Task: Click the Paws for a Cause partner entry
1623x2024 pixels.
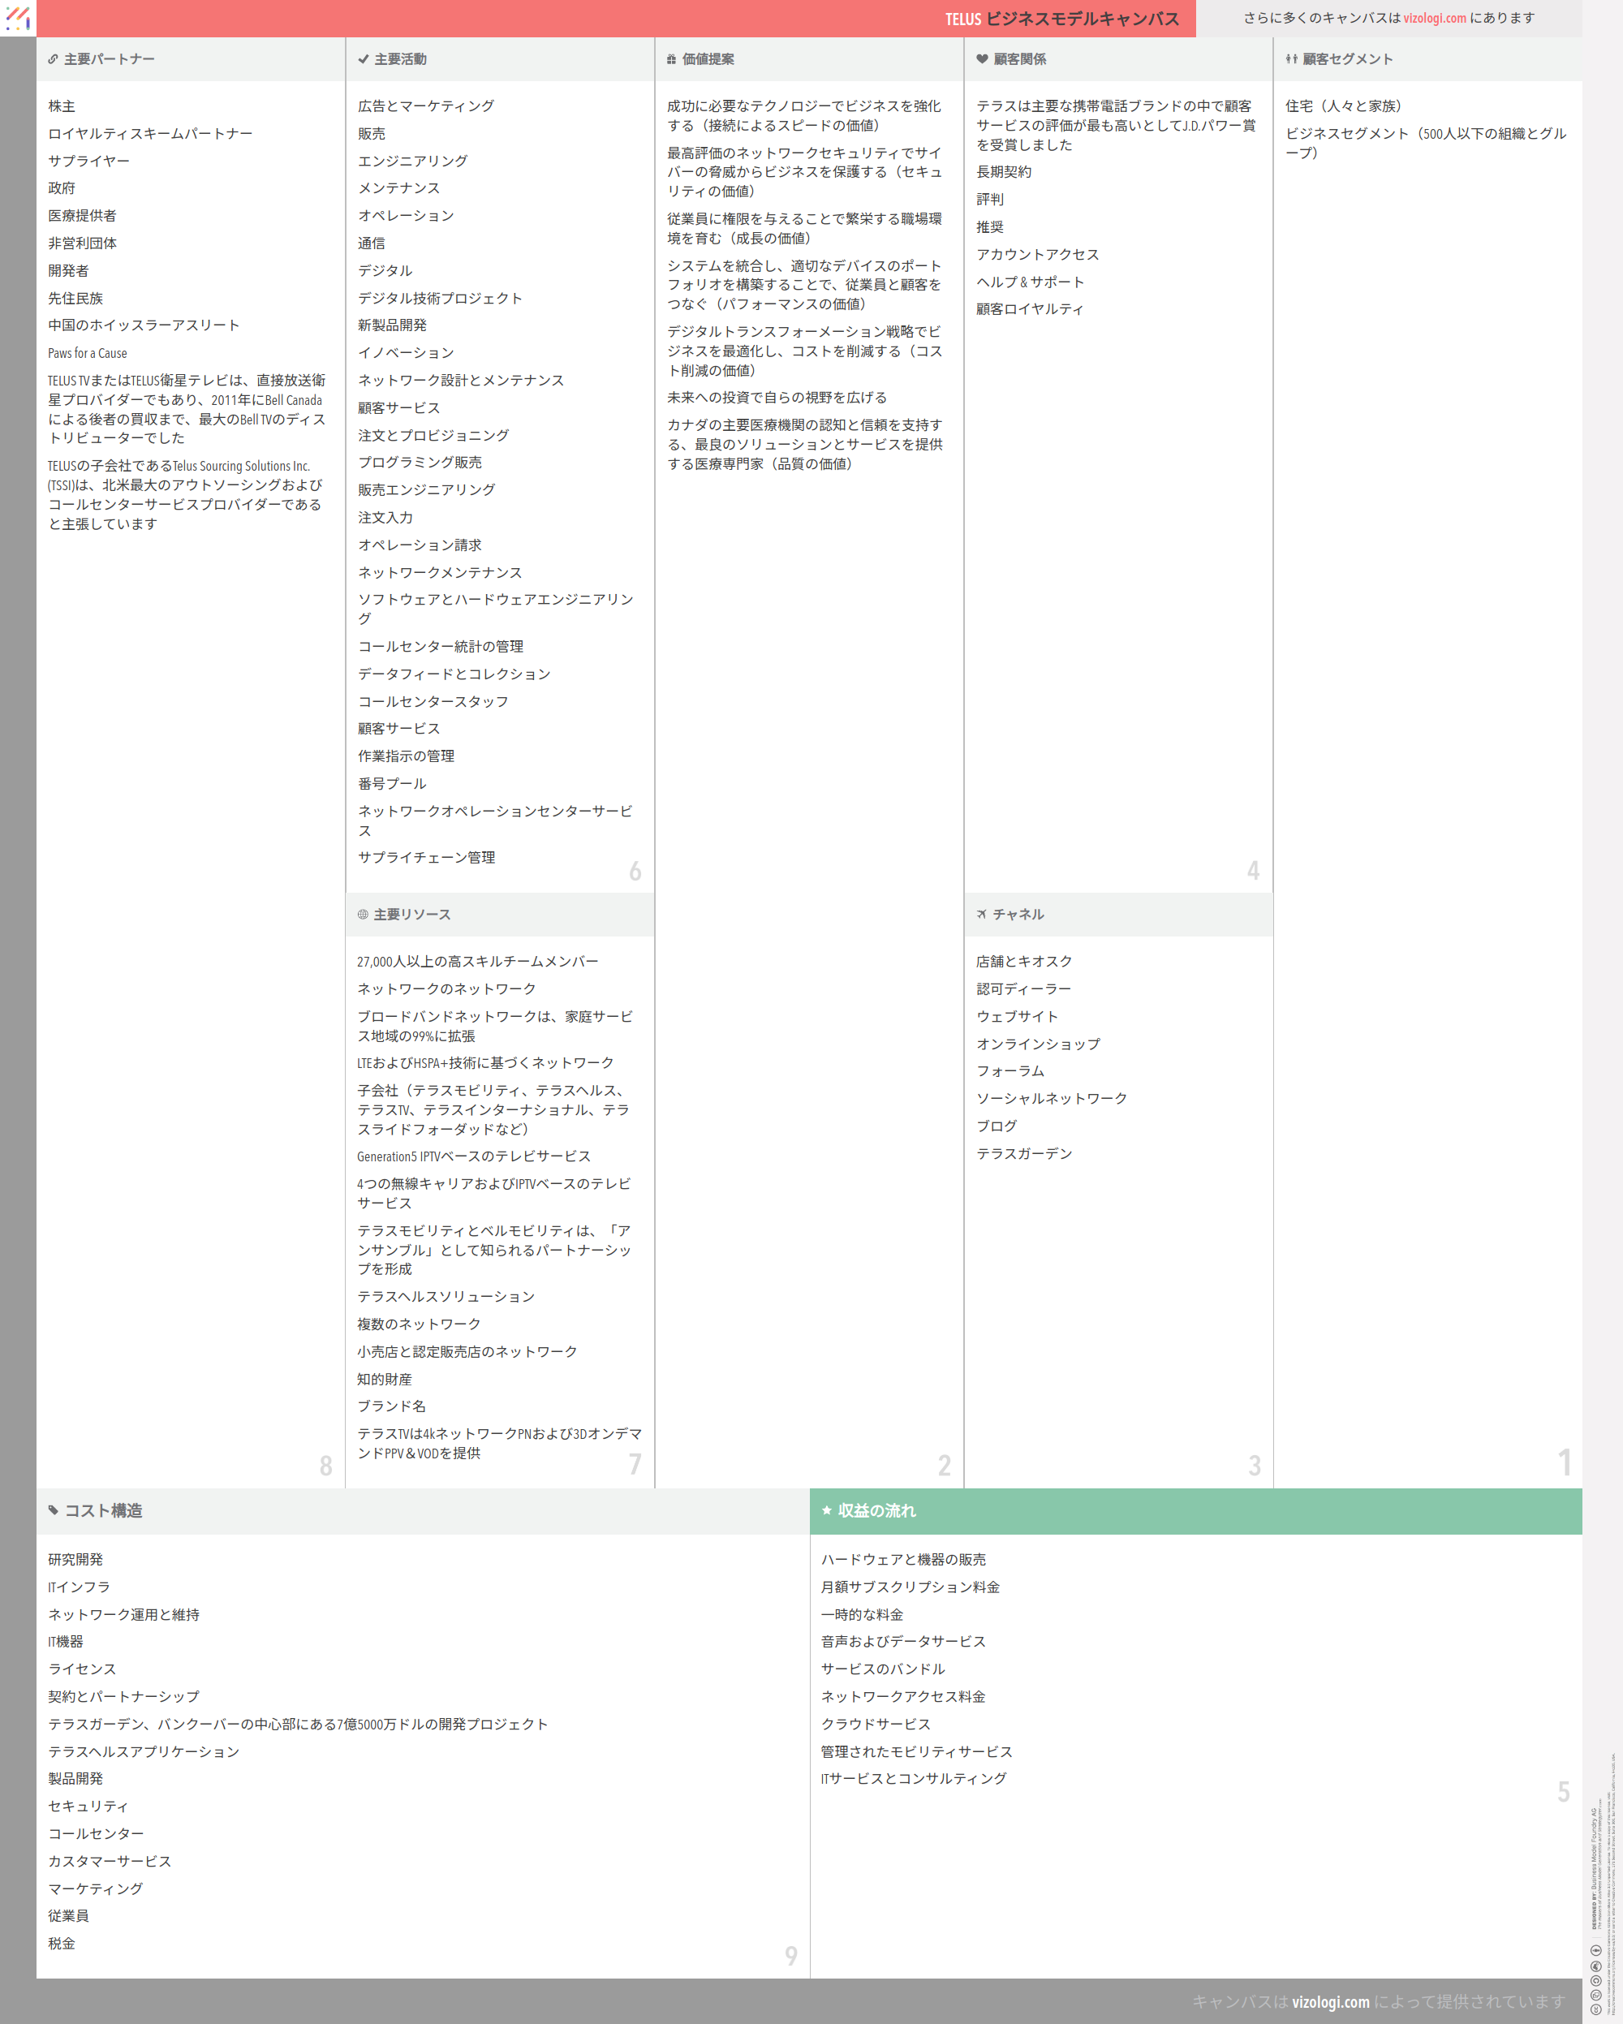Action: pyautogui.click(x=88, y=354)
